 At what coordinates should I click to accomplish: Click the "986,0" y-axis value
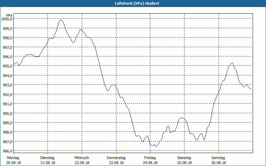tap(7, 151)
